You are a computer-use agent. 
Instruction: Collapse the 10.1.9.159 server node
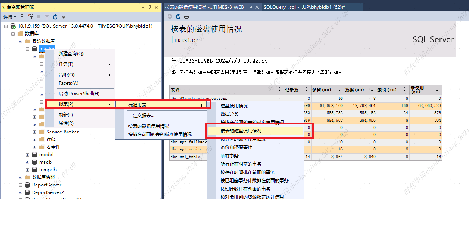pos(6,26)
